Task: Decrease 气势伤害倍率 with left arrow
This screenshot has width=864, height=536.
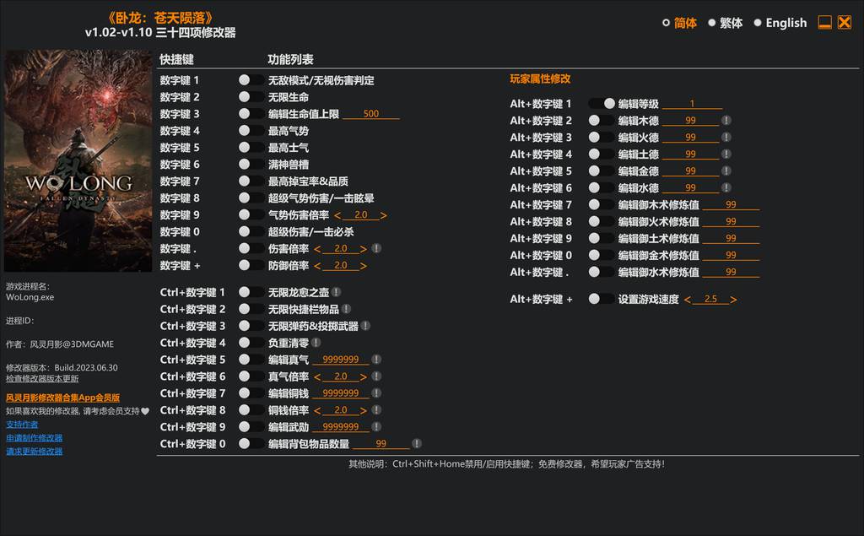Action: (337, 215)
